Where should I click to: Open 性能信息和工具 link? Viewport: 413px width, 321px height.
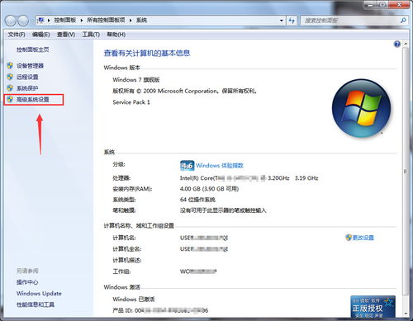(x=36, y=304)
